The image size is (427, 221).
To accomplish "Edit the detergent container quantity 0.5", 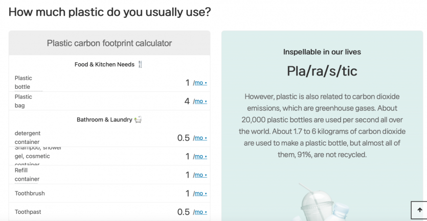I will click(x=183, y=138).
